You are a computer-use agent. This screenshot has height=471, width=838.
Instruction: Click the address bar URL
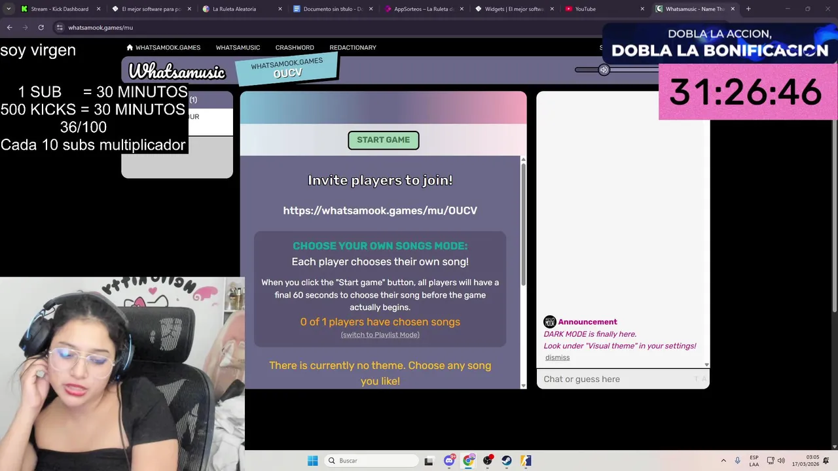100,28
